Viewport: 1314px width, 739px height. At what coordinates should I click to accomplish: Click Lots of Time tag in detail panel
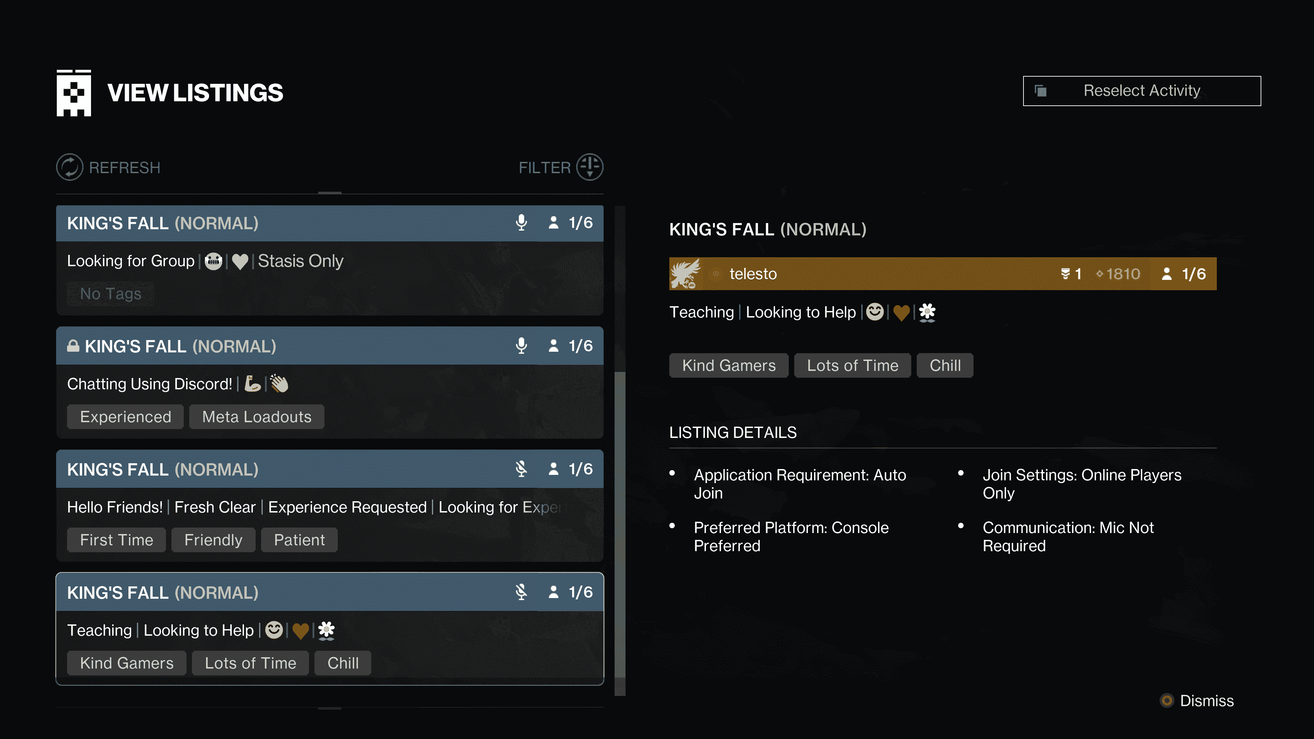click(852, 365)
